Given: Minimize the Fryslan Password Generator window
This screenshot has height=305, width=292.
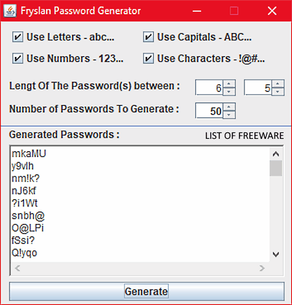Looking at the screenshot, I should point(197,11).
